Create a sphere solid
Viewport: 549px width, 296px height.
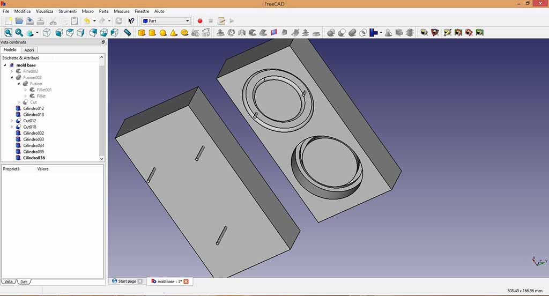click(x=163, y=33)
